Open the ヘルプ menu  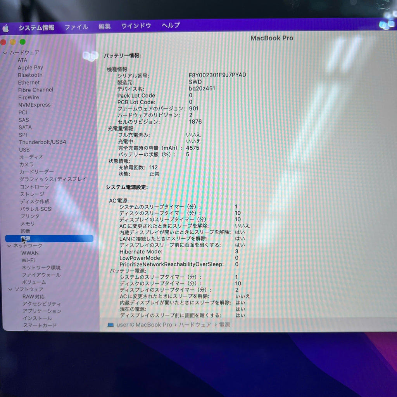click(171, 25)
